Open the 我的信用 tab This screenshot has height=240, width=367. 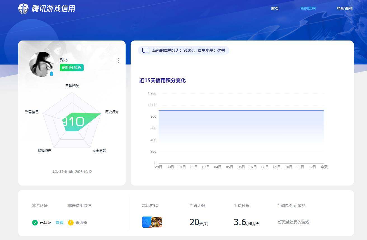click(x=308, y=8)
